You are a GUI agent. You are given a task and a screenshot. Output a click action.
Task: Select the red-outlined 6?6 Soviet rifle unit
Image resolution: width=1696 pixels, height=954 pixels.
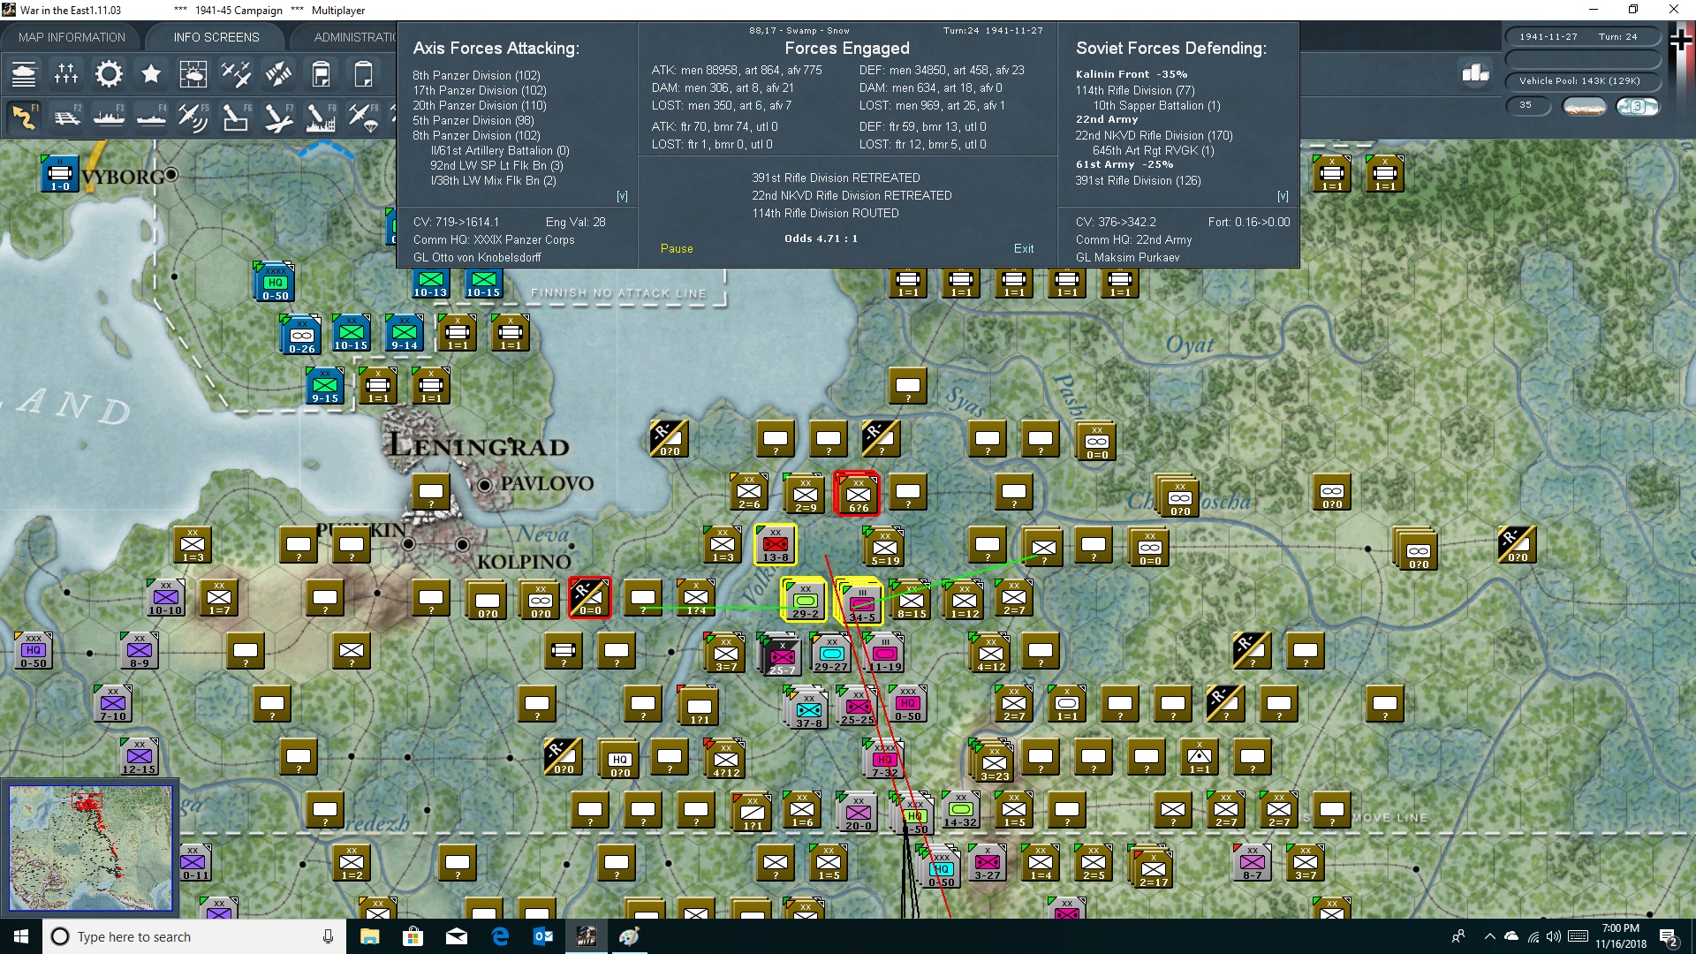858,494
